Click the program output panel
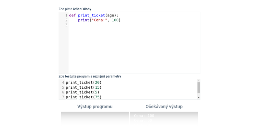Viewport: 259px width, 129px height. click(95, 118)
